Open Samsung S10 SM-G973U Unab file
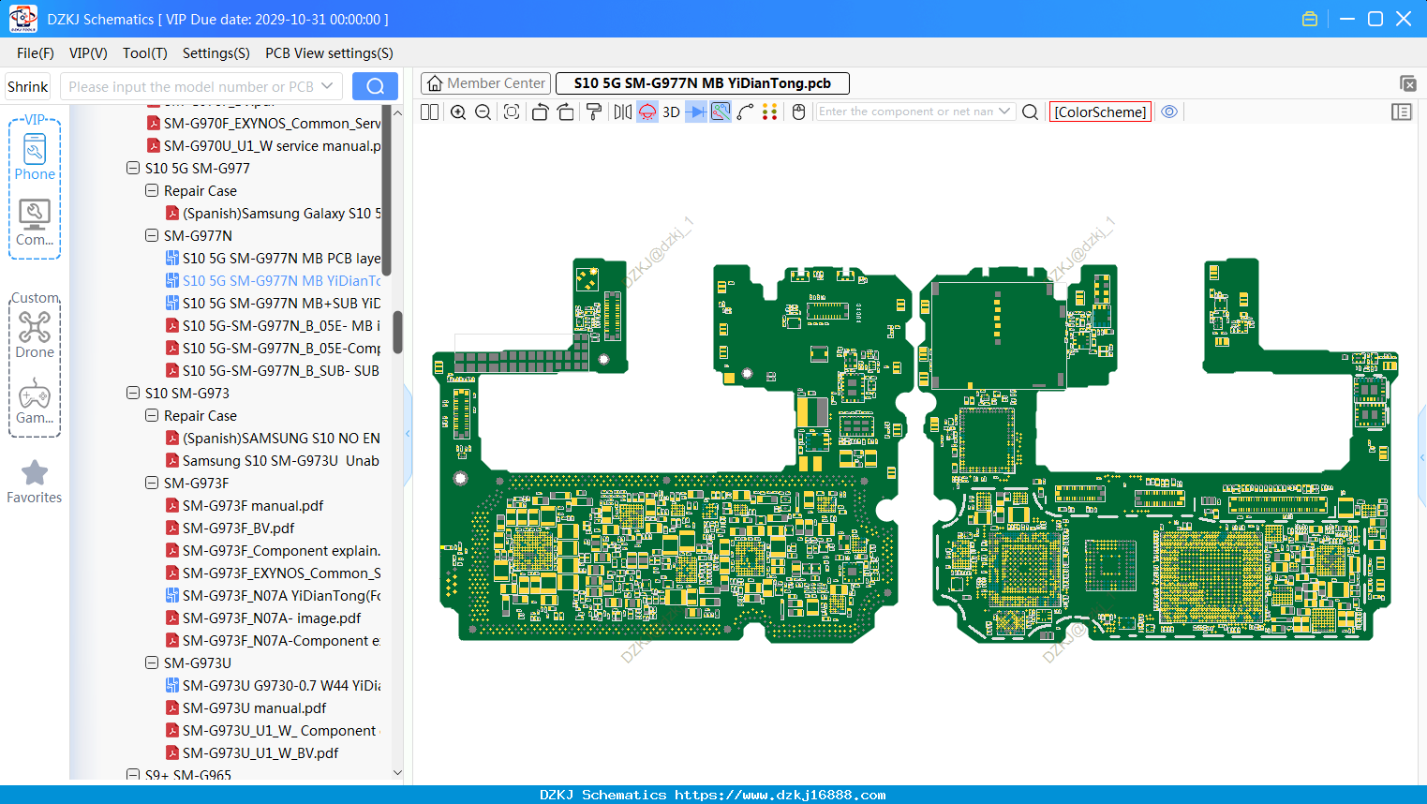This screenshot has width=1427, height=804. tap(273, 461)
